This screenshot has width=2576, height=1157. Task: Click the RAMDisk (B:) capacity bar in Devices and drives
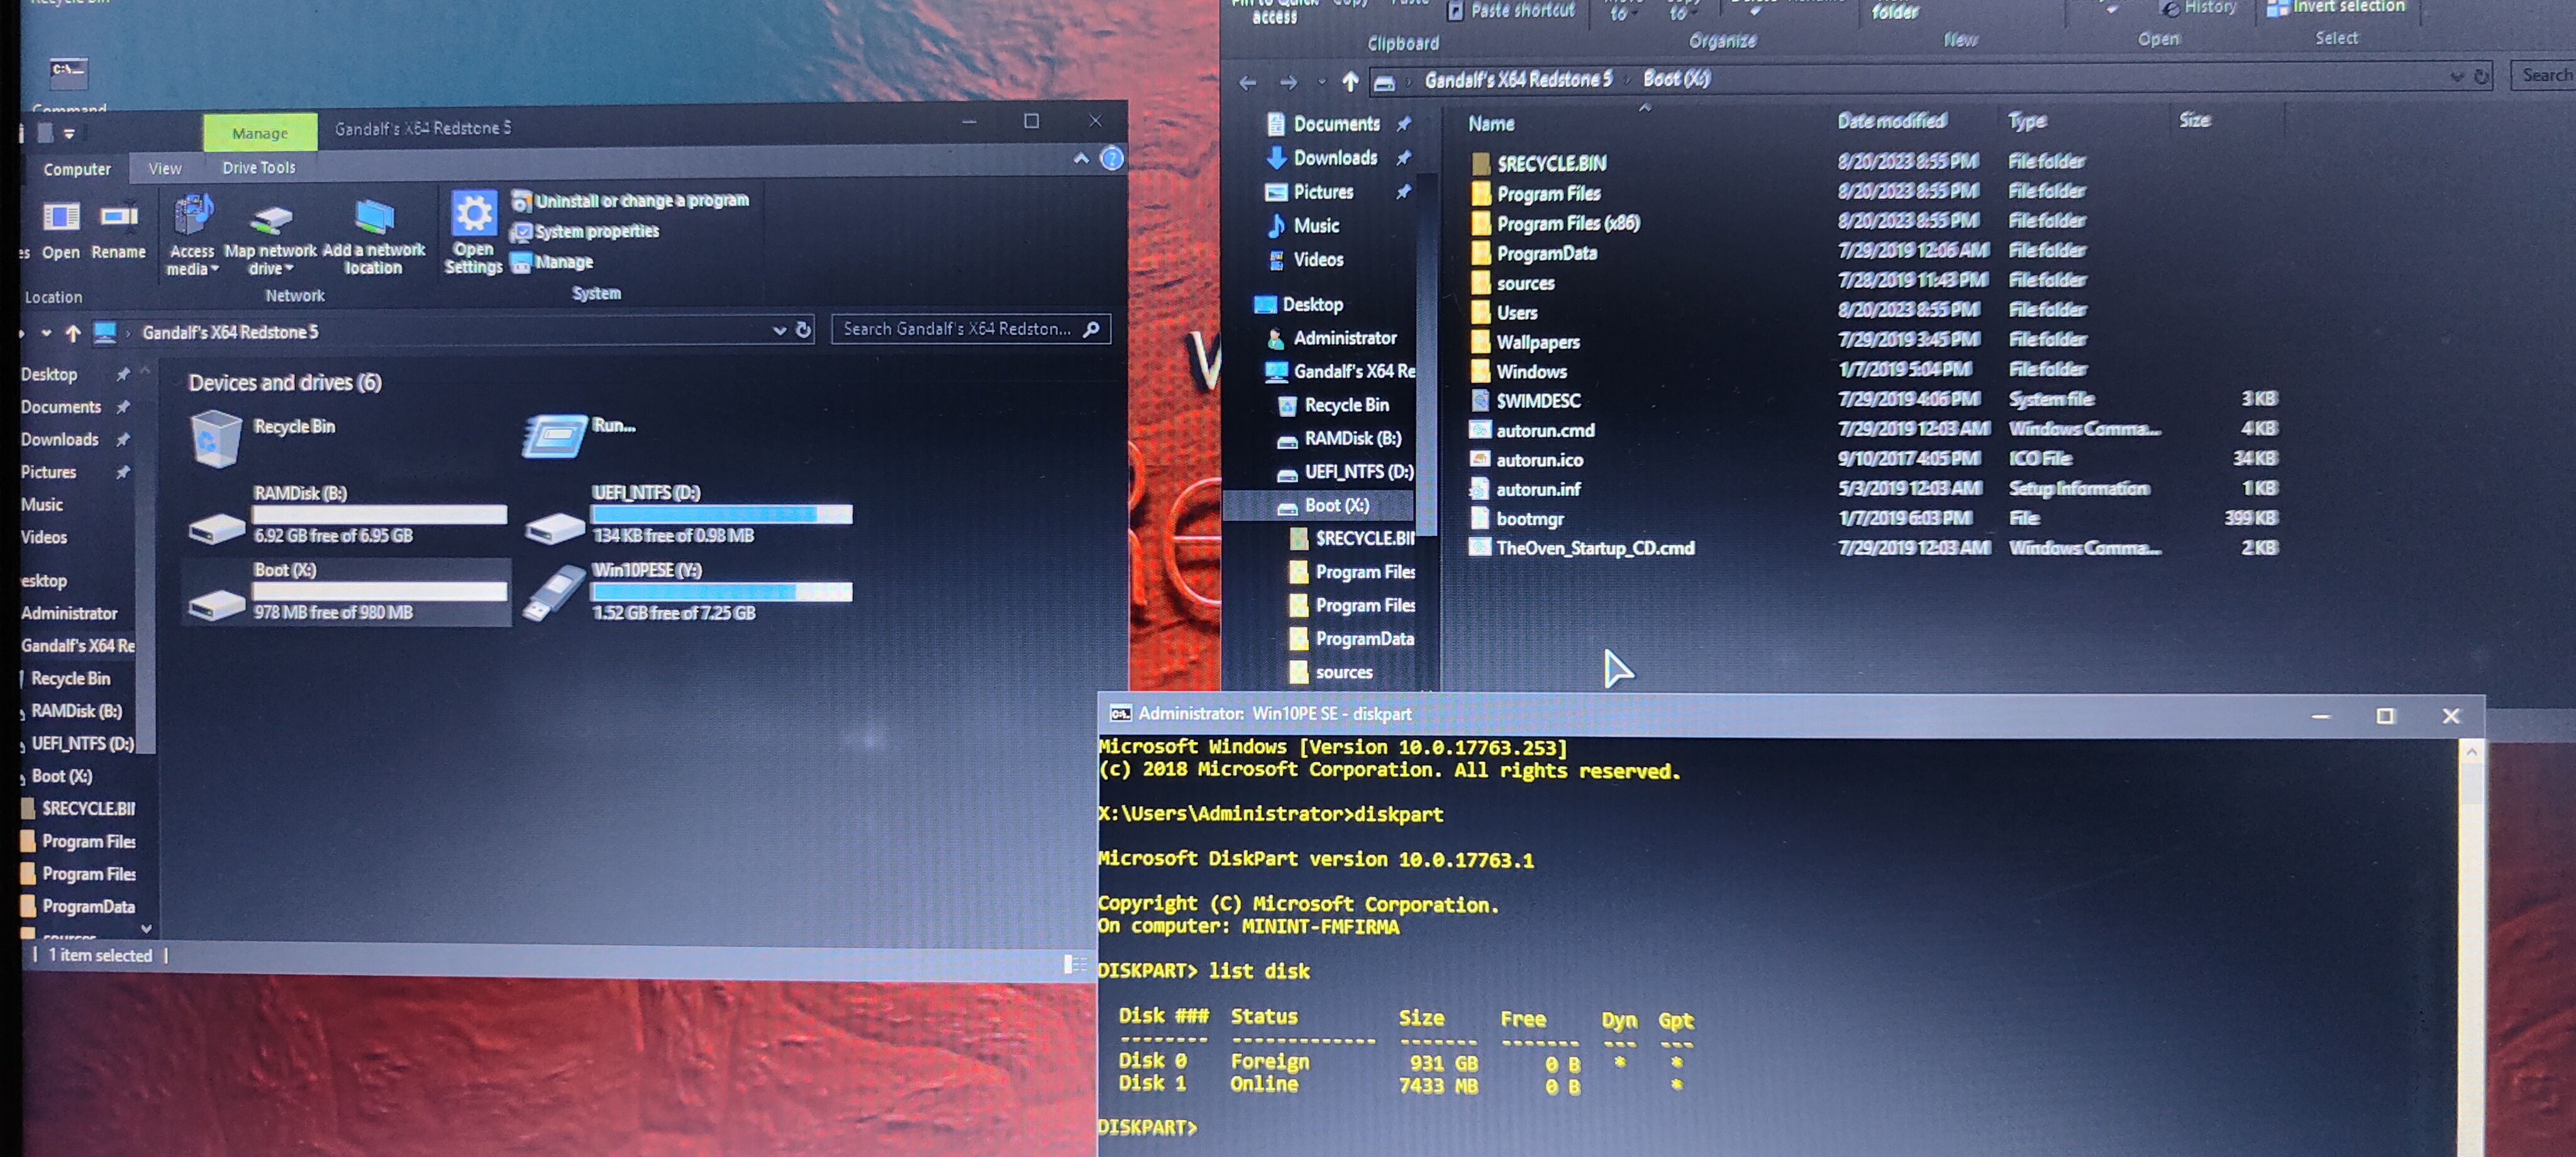[x=379, y=514]
